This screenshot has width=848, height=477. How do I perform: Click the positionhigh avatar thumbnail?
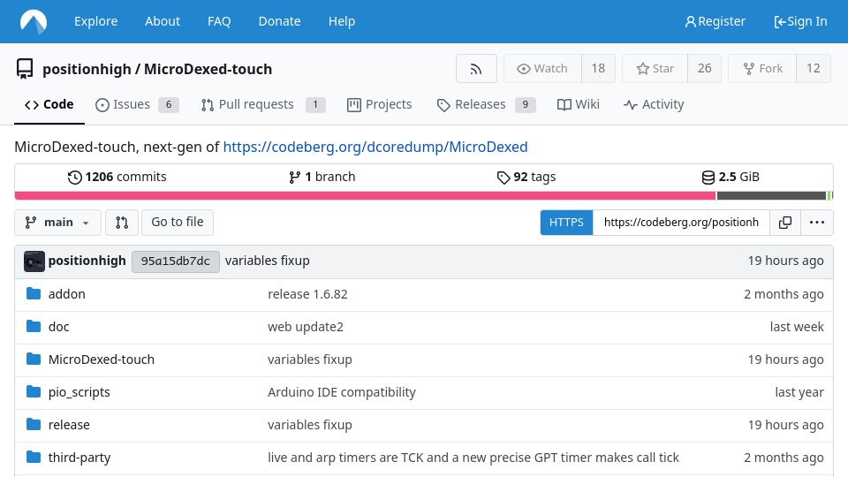pyautogui.click(x=34, y=261)
